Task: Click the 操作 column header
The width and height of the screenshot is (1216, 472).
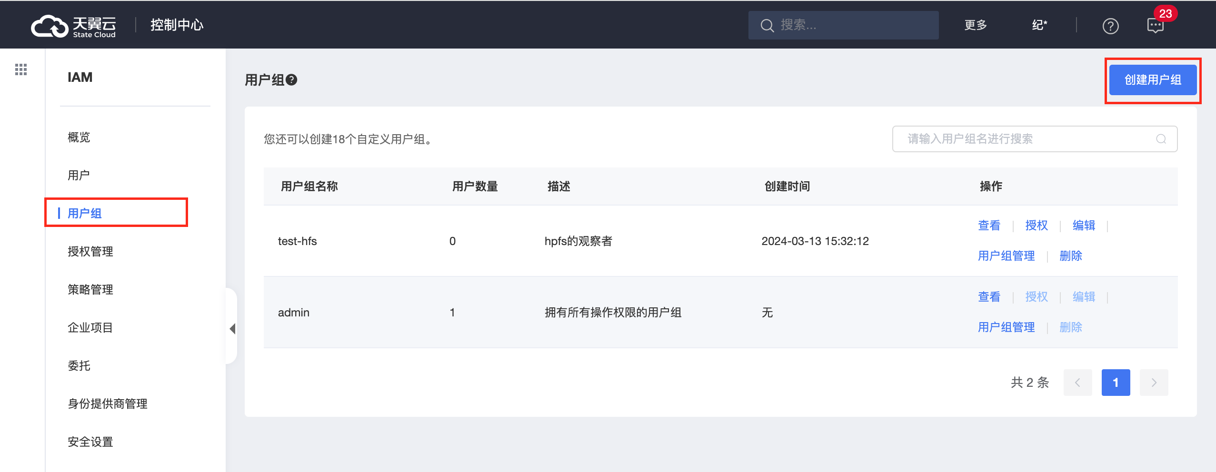Action: (x=991, y=187)
